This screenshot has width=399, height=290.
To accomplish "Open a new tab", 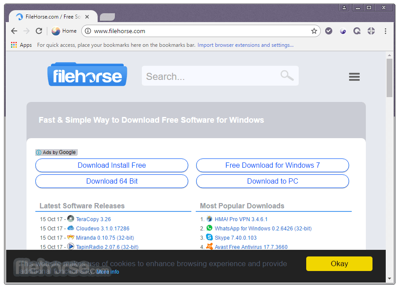I will click(107, 17).
